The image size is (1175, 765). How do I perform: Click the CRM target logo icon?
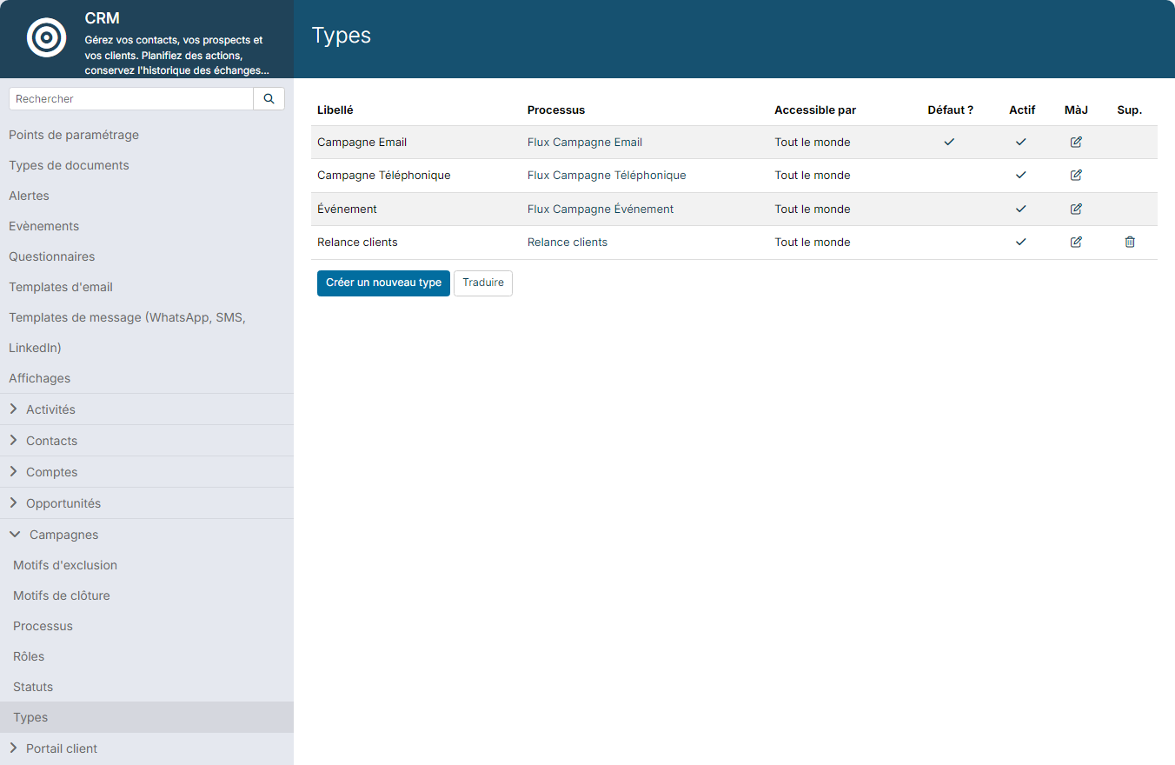pos(47,37)
